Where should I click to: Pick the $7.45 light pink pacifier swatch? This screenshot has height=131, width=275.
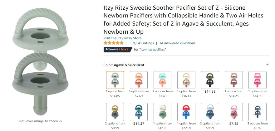233,112
